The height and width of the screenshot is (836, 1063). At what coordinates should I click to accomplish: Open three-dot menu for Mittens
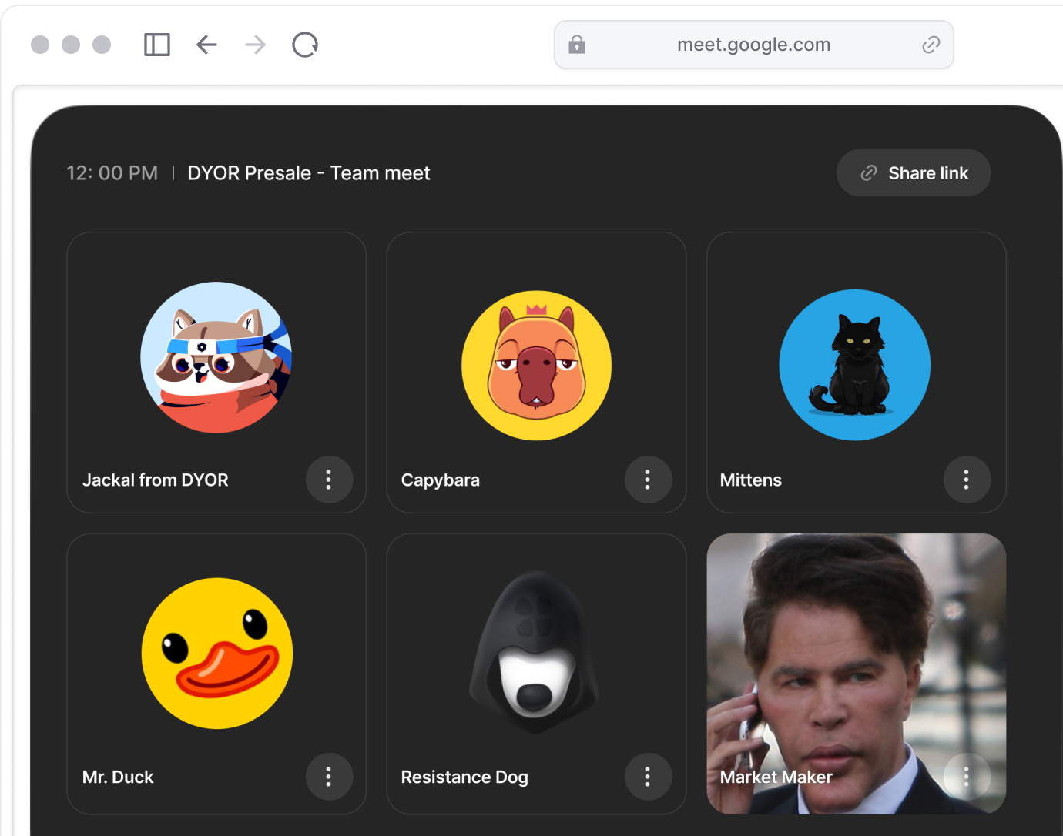coord(967,480)
